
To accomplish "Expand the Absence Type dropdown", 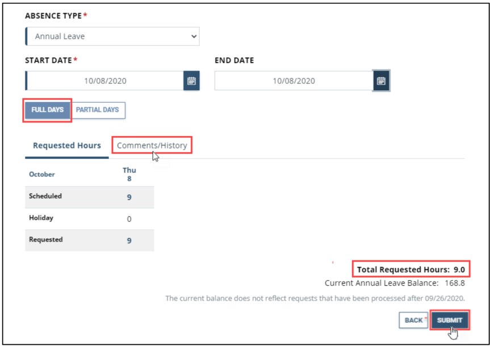I will (x=112, y=36).
